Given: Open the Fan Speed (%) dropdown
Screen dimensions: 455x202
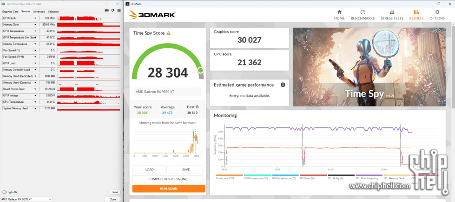Looking at the screenshot, I should [x=35, y=50].
